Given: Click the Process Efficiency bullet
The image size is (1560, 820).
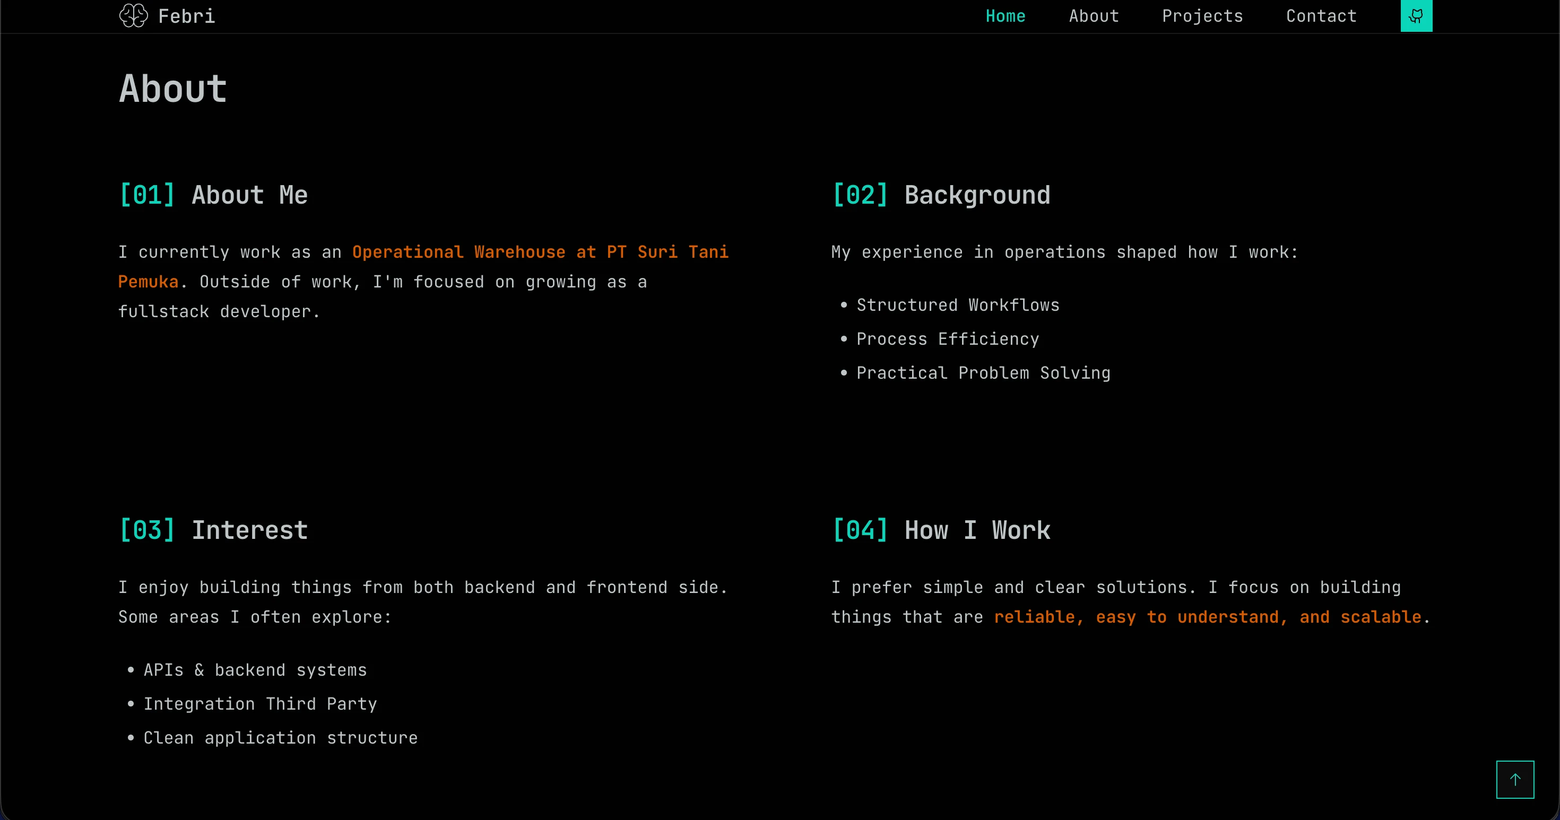Looking at the screenshot, I should tap(948, 339).
